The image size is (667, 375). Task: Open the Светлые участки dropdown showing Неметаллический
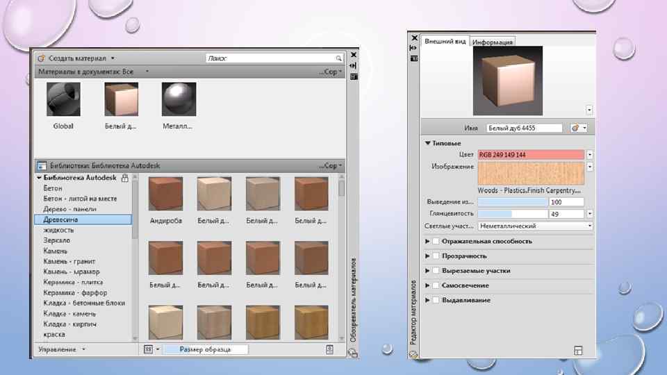(535, 226)
